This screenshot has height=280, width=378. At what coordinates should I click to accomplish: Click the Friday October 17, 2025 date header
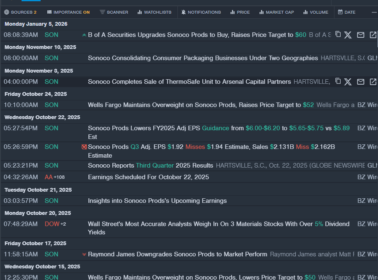pyautogui.click(x=36, y=243)
